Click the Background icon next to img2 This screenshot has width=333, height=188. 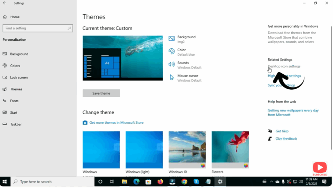(172, 38)
